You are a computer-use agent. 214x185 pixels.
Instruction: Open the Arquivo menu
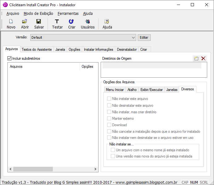13,14
